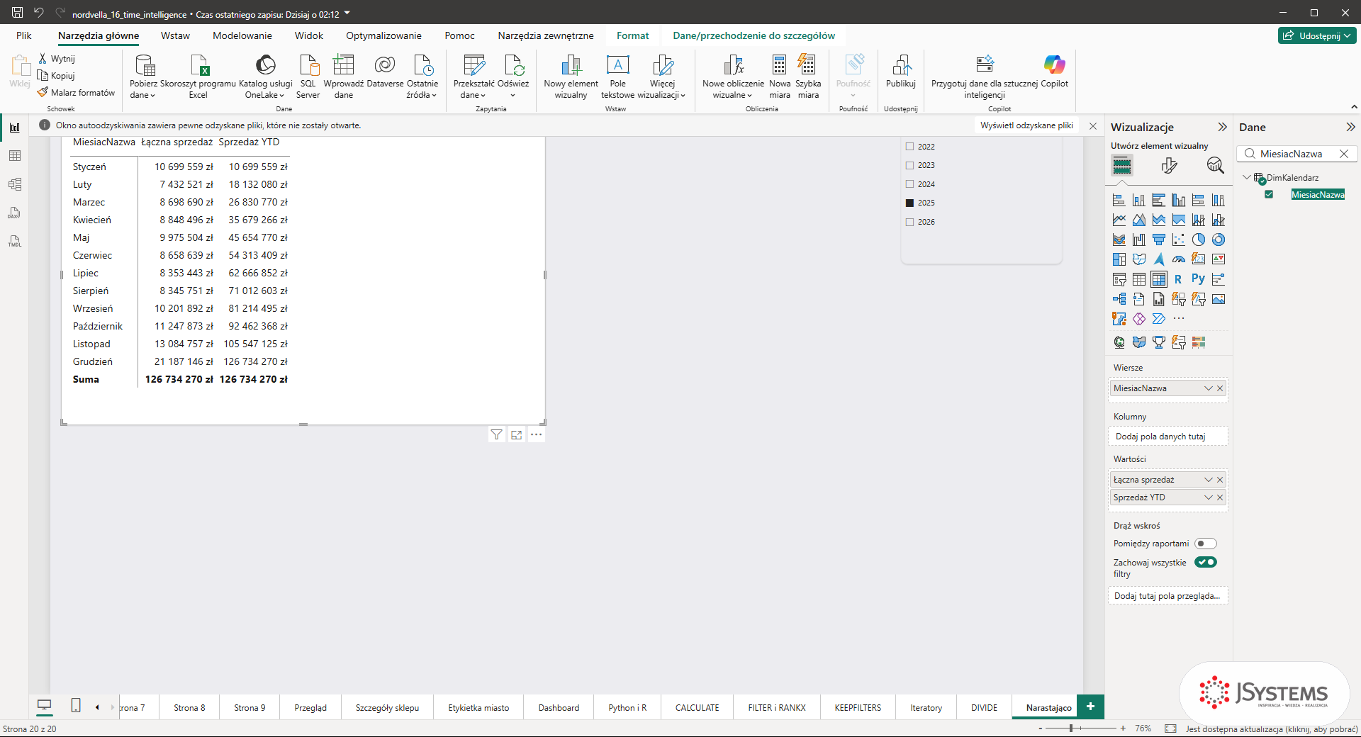
Task: Save the file with the floppy icon
Action: 17,13
